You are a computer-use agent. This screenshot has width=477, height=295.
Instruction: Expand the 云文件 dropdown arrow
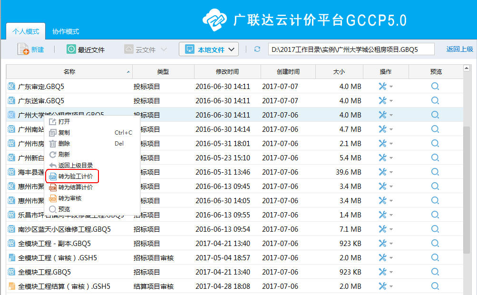coord(164,49)
